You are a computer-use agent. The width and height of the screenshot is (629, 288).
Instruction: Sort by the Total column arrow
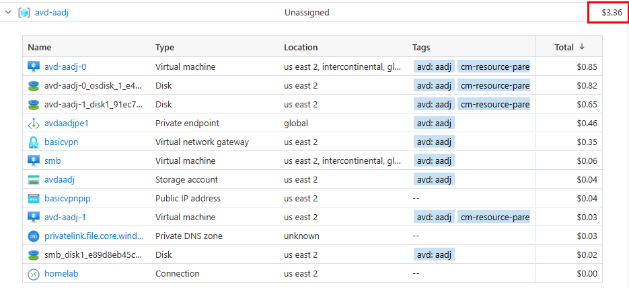pyautogui.click(x=582, y=47)
